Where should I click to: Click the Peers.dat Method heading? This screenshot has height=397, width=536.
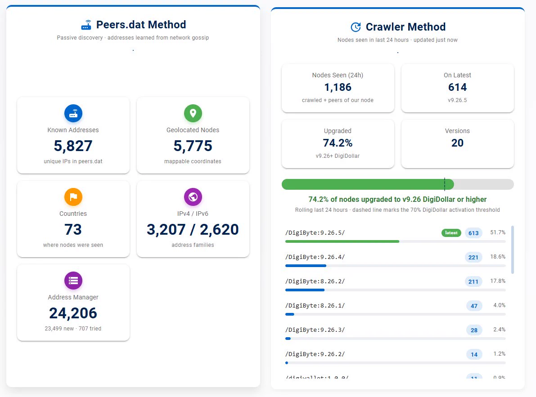[x=141, y=25]
